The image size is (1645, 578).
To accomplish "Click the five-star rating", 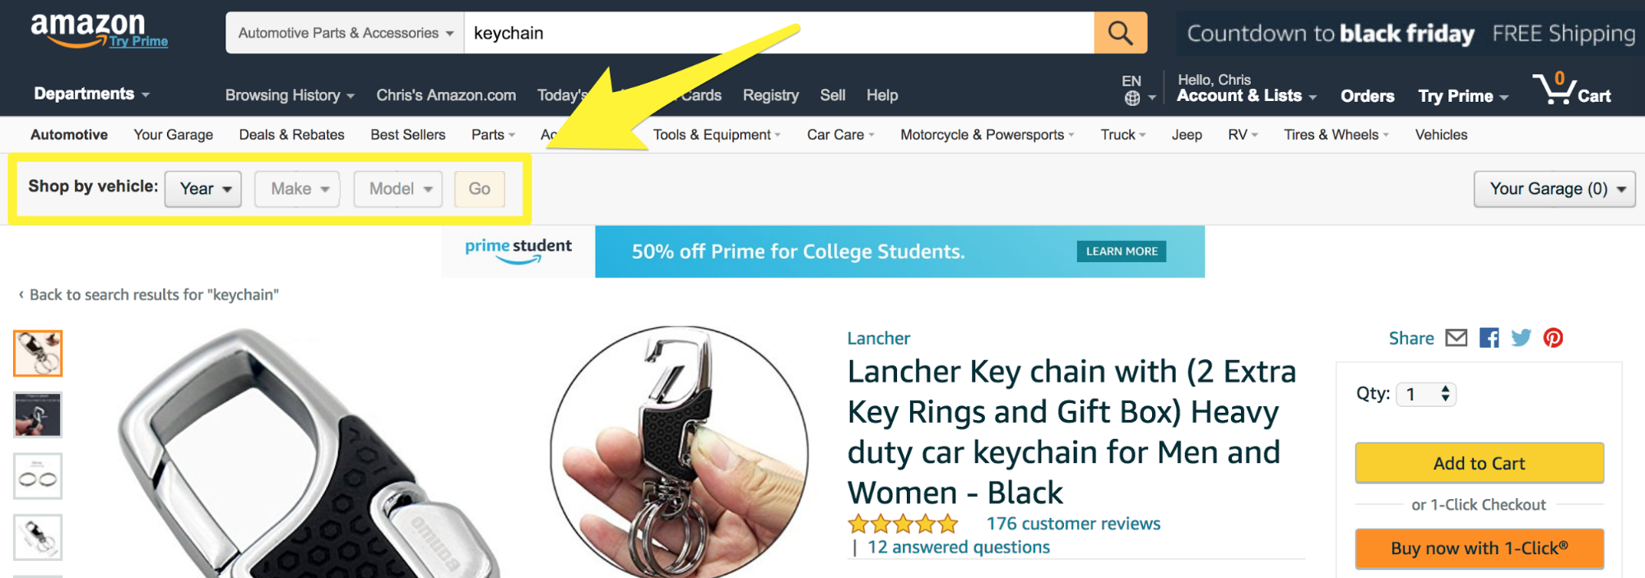I will (903, 524).
